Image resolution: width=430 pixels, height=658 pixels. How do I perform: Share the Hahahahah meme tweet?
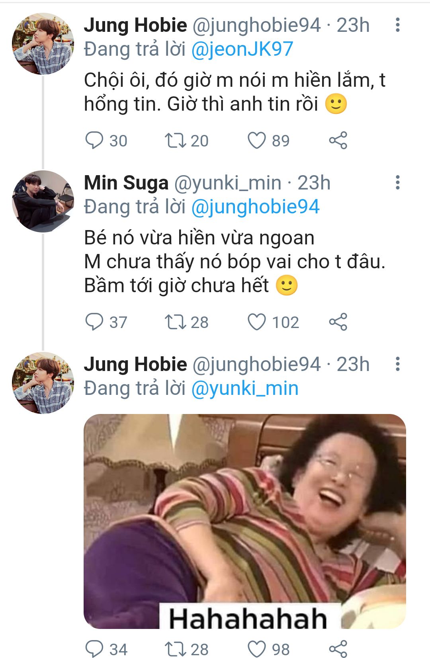[338, 649]
